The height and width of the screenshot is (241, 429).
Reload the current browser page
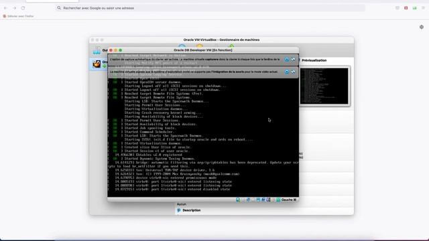(23, 8)
